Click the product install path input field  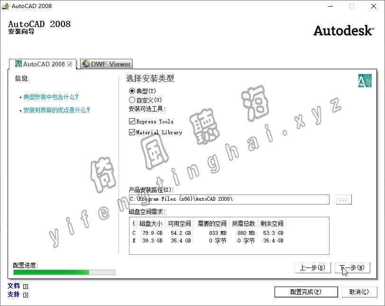point(229,199)
